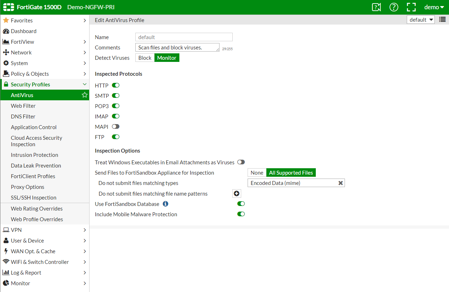This screenshot has height=292, width=449.
Task: Click the User & Device person icon
Action: tap(6, 240)
